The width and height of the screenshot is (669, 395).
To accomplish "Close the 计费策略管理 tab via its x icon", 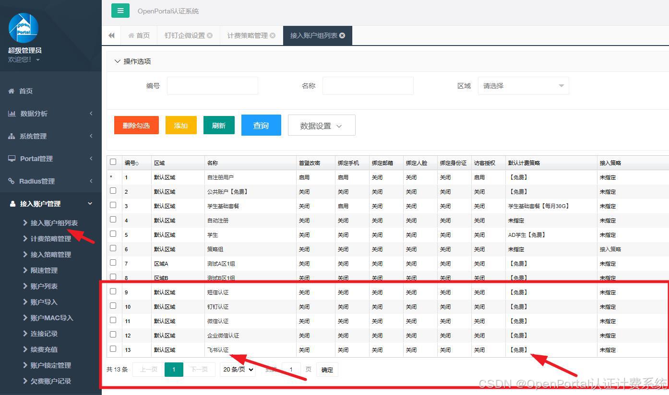I will pyautogui.click(x=273, y=35).
